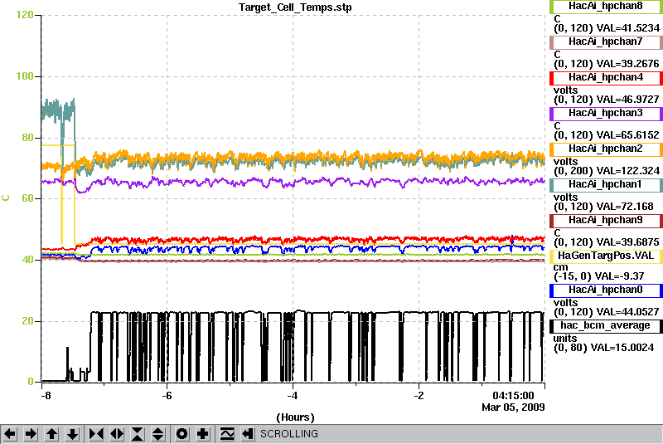Click the return-to-scrolling arrow icon
The height and width of the screenshot is (444, 663).
[x=247, y=434]
